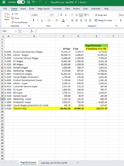Toggle Underline formatting

(x=42, y=20)
